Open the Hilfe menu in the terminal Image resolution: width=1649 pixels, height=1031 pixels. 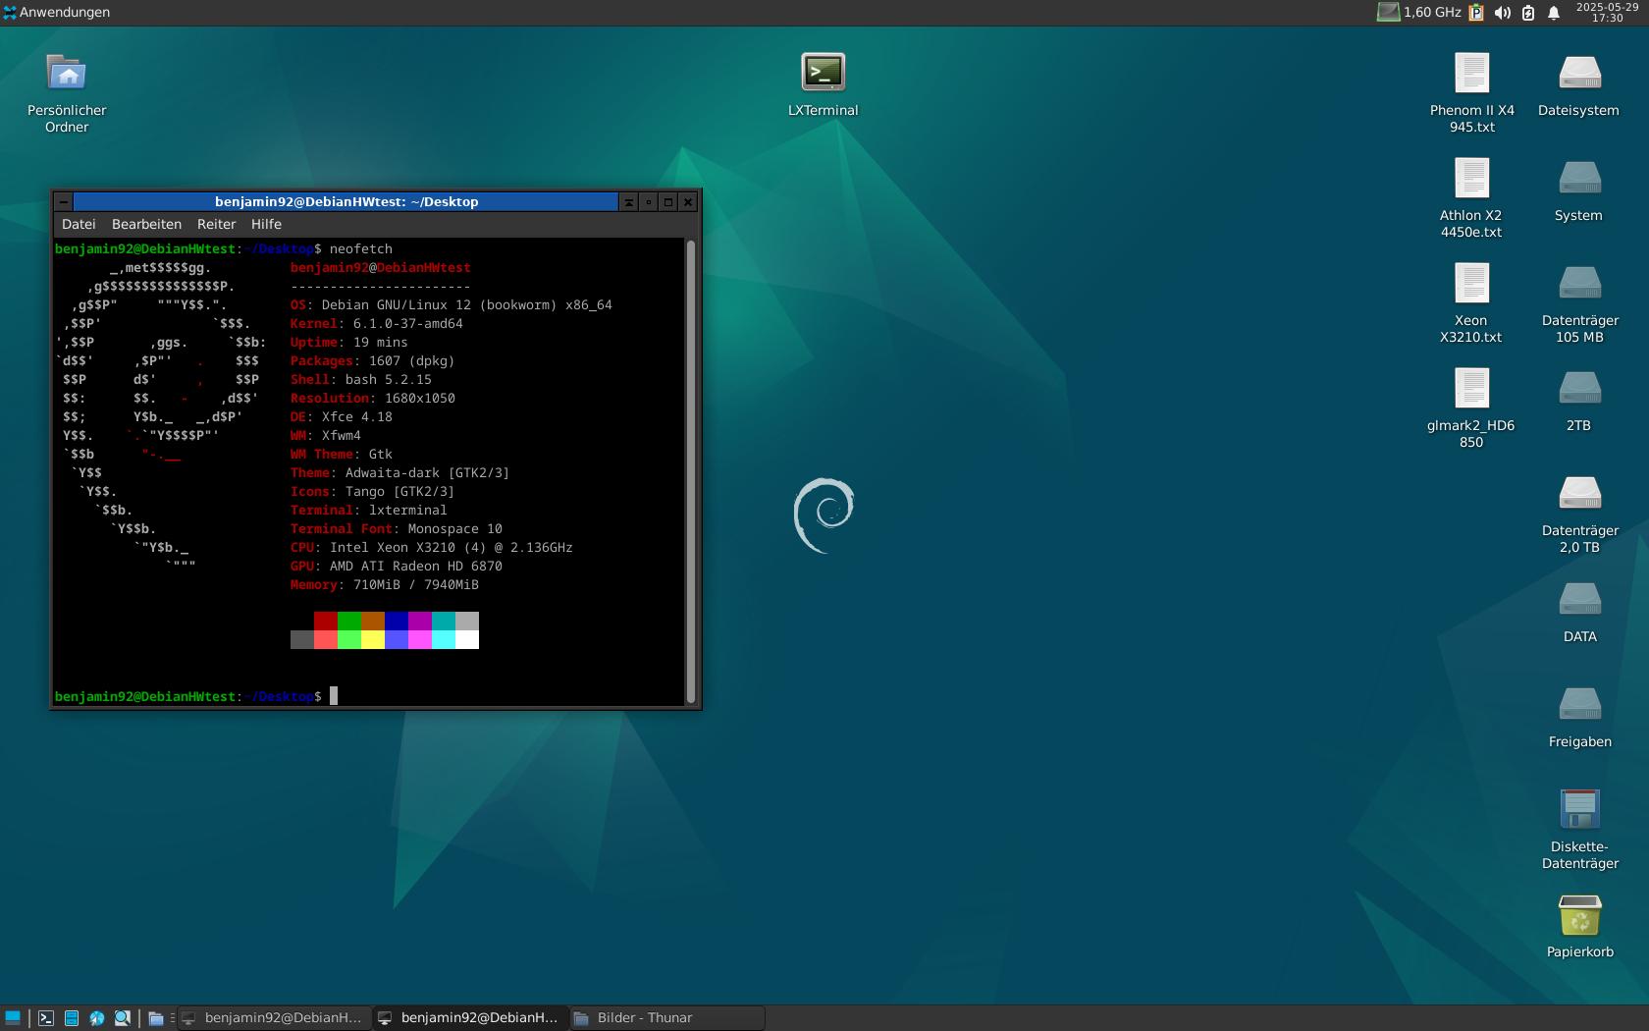click(x=266, y=224)
